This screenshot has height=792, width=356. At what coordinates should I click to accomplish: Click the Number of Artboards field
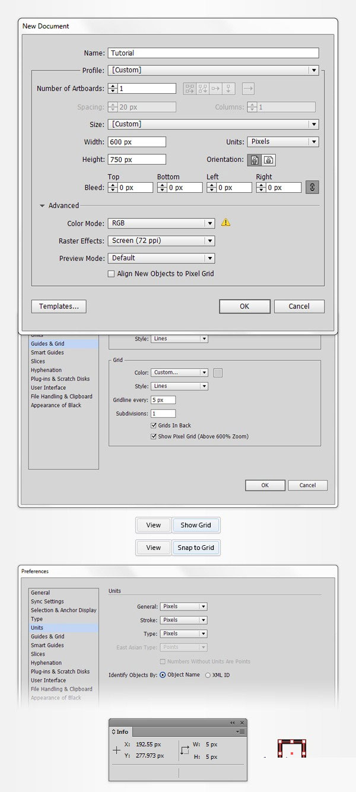point(147,88)
